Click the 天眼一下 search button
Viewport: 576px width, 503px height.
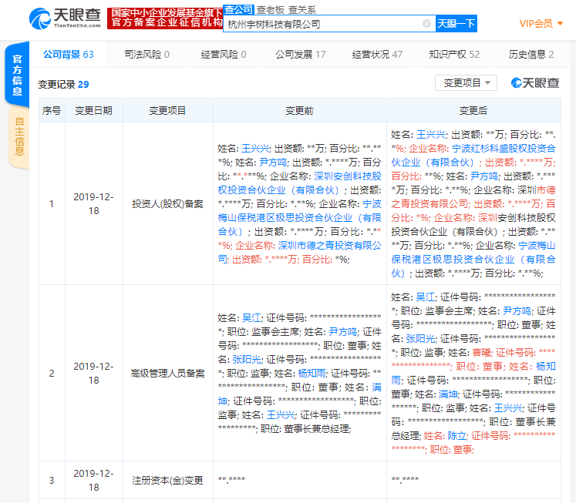(x=456, y=24)
